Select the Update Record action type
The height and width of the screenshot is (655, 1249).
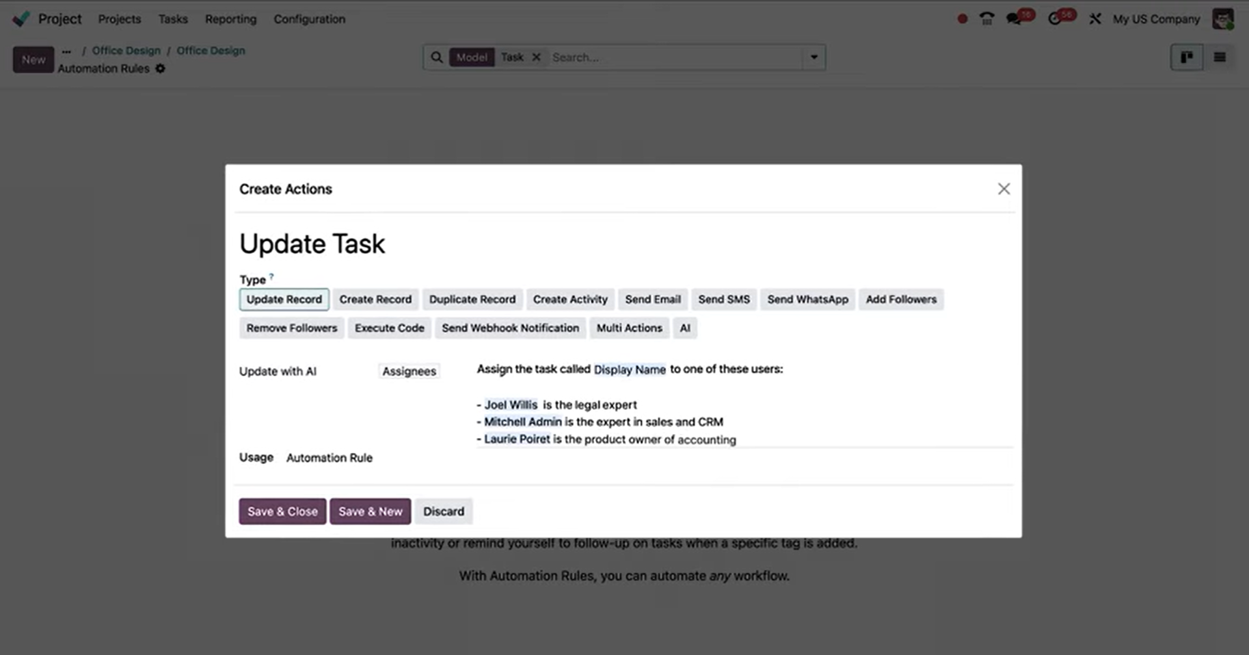coord(284,300)
